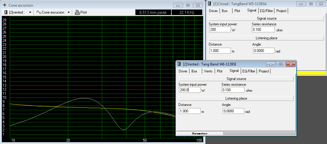Open the Cone excursion plot type dropdown
The height and width of the screenshot is (144, 327).
click(x=69, y=12)
